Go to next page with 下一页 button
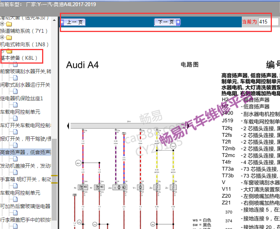 [x=167, y=22]
